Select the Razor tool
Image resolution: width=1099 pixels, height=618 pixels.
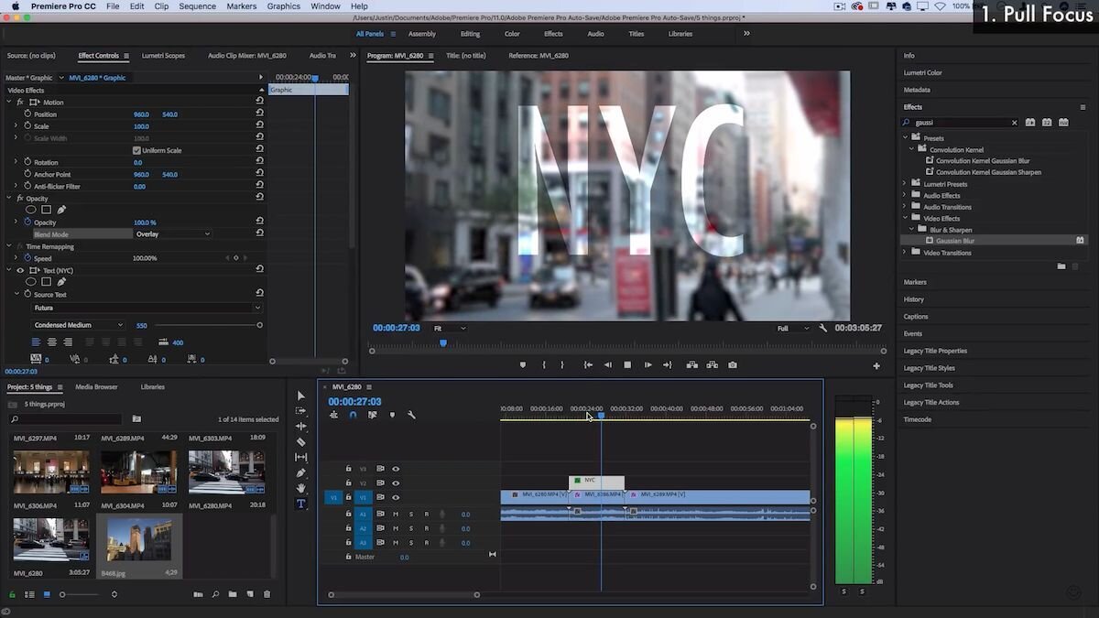pos(301,442)
